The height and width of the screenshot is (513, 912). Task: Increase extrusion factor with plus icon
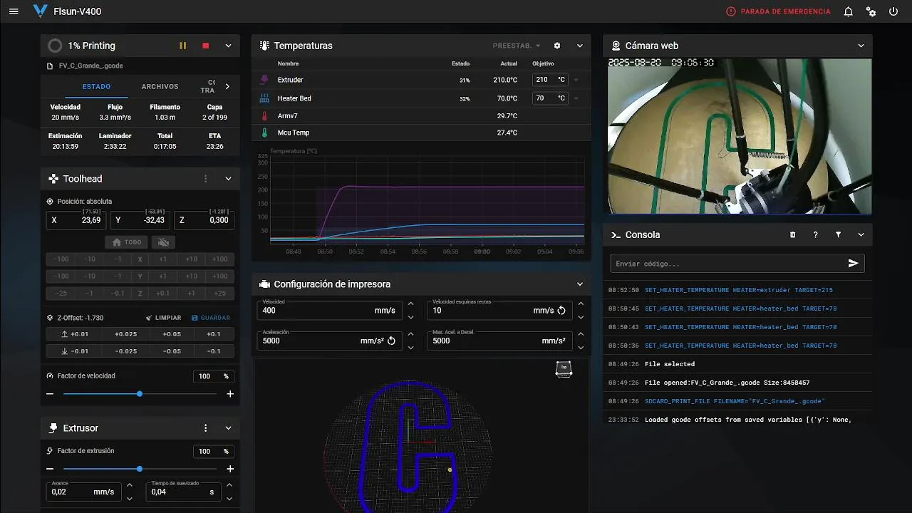coord(230,469)
